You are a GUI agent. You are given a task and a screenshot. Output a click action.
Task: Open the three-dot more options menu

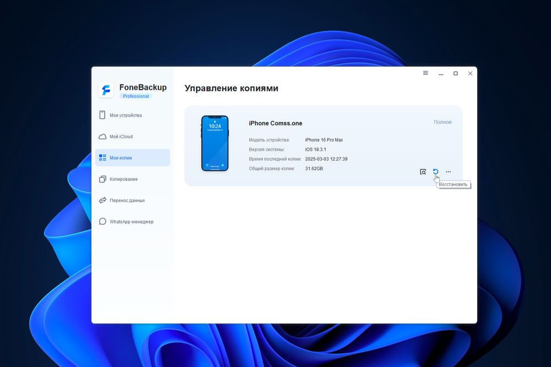(x=449, y=172)
